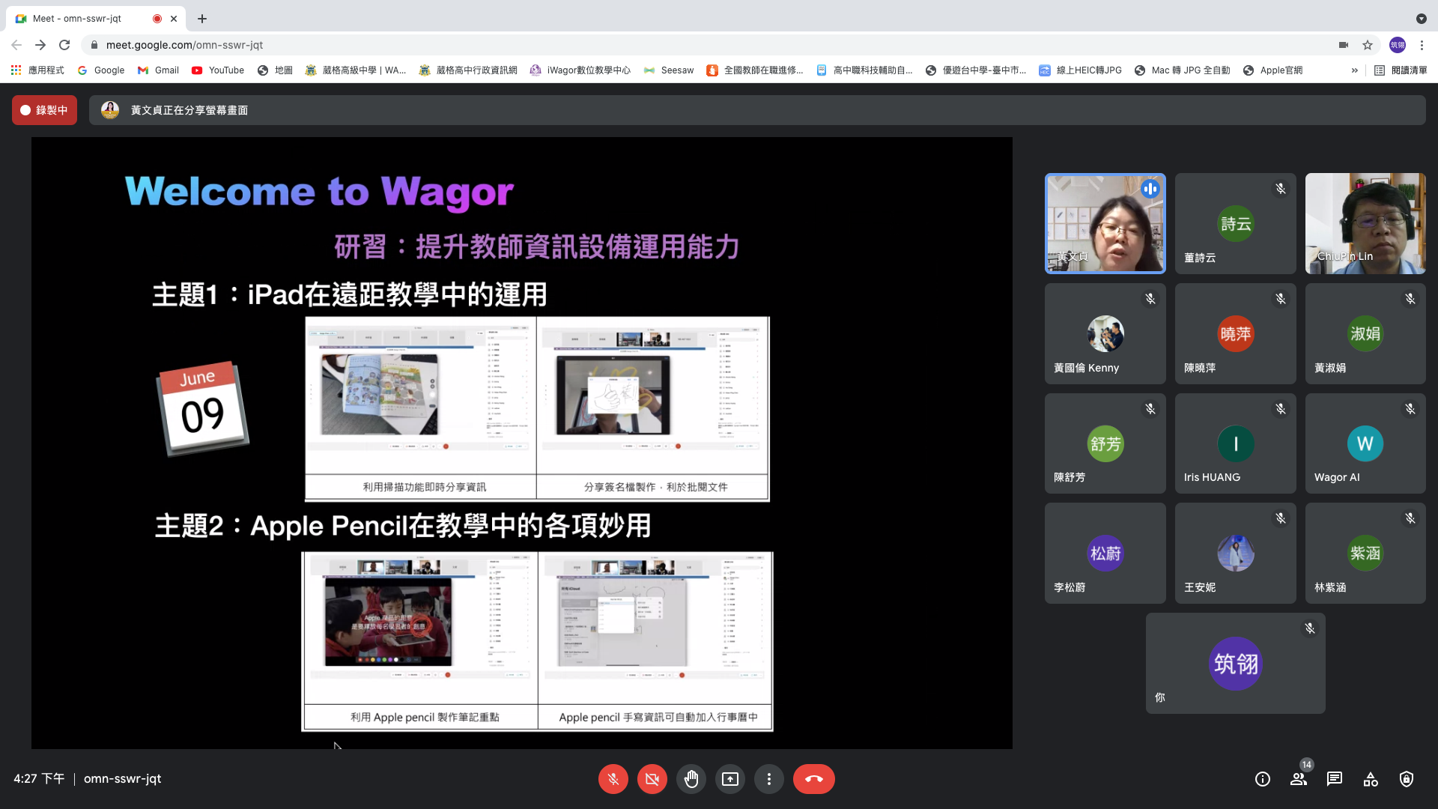This screenshot has height=809, width=1438.
Task: Click the camera permission icon in address bar
Action: tap(1344, 45)
